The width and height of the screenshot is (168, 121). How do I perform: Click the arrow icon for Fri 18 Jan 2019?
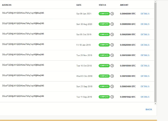pos(112,45)
